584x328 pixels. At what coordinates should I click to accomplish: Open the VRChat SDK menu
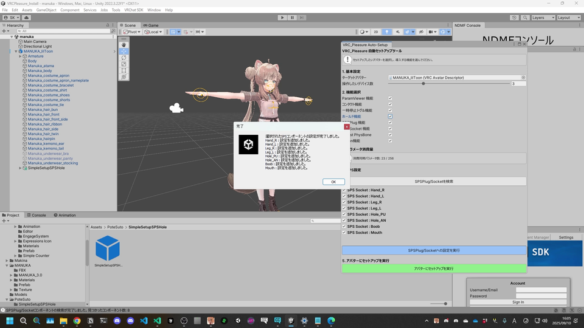pyautogui.click(x=134, y=10)
